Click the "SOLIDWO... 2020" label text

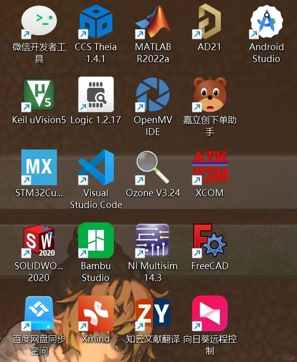[39, 272]
